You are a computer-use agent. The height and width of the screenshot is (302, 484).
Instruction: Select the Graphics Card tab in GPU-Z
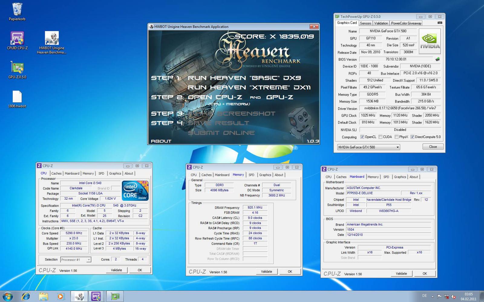point(347,23)
